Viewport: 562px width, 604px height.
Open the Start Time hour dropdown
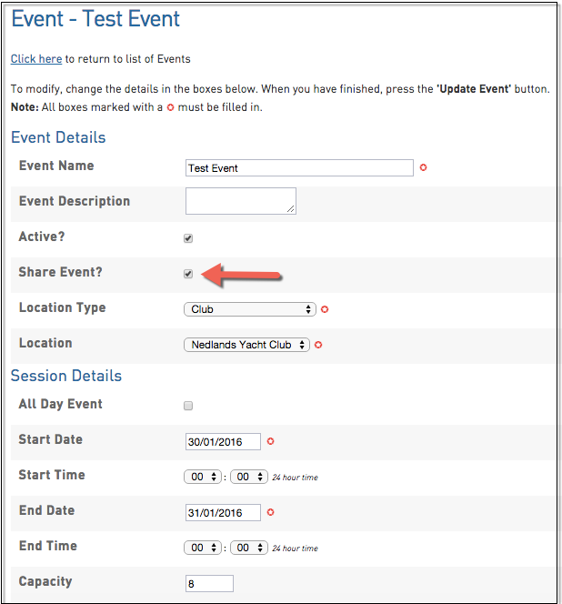pos(202,477)
